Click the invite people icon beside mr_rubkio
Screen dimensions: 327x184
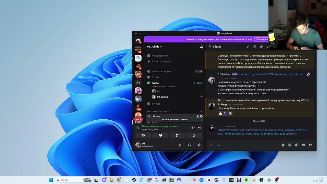pyautogui.click(x=201, y=47)
